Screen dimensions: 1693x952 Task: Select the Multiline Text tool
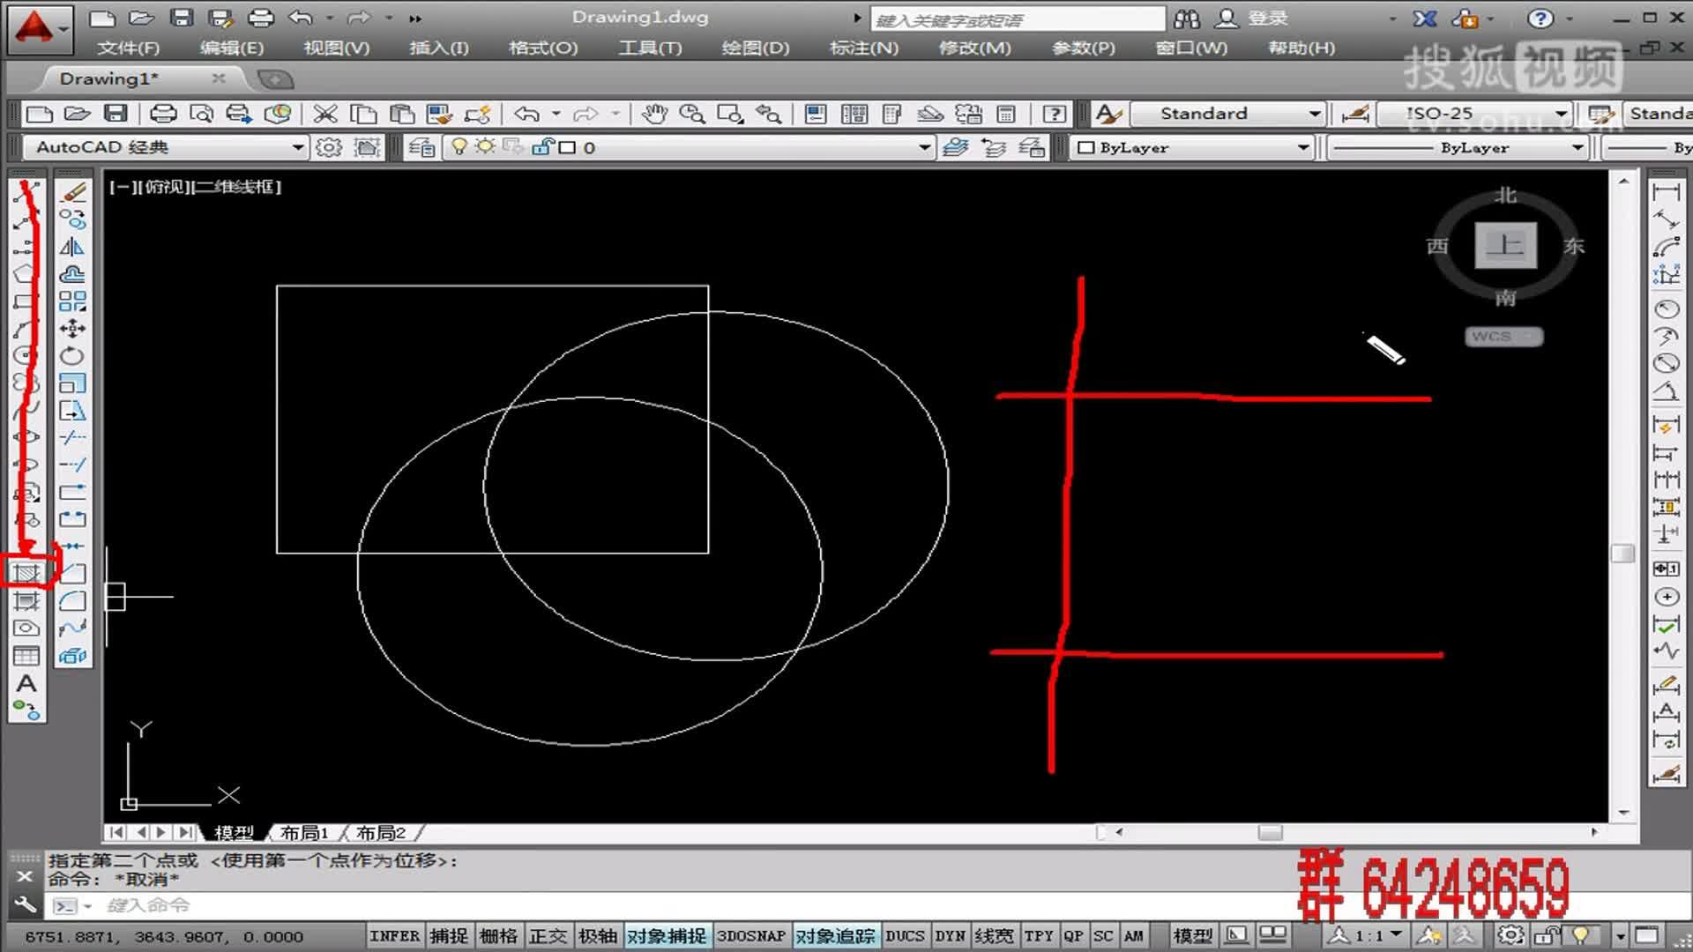[26, 682]
